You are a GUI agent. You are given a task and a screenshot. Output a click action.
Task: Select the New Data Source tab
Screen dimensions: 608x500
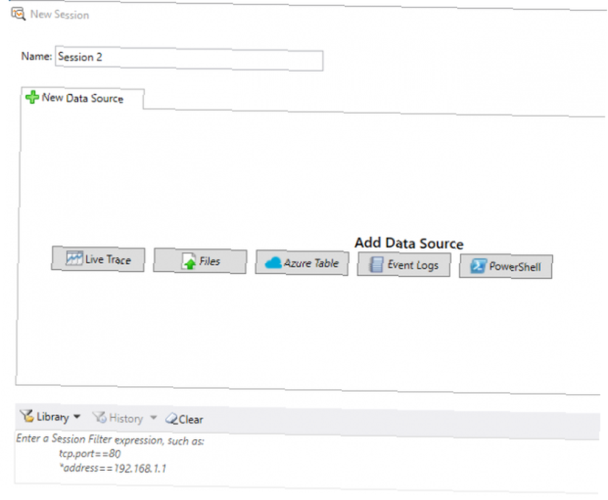(x=82, y=98)
